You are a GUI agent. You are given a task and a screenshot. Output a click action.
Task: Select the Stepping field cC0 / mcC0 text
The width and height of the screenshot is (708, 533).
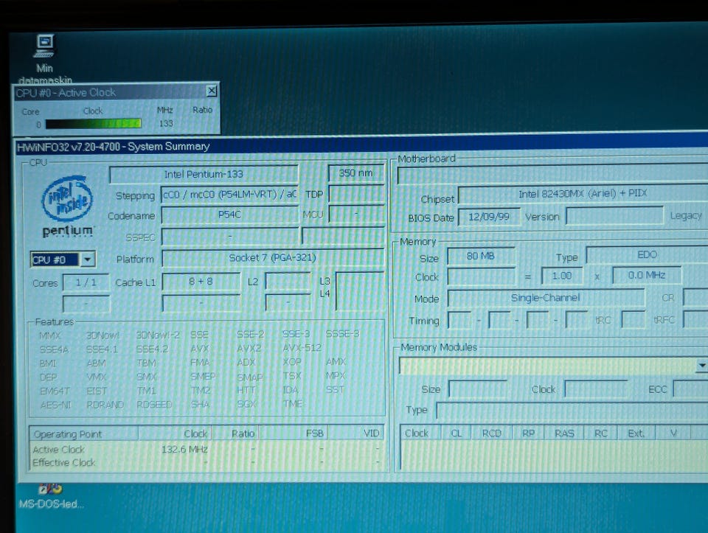click(x=229, y=195)
